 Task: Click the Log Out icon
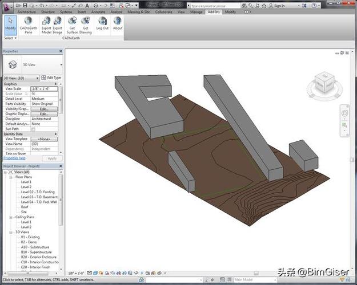point(102,21)
